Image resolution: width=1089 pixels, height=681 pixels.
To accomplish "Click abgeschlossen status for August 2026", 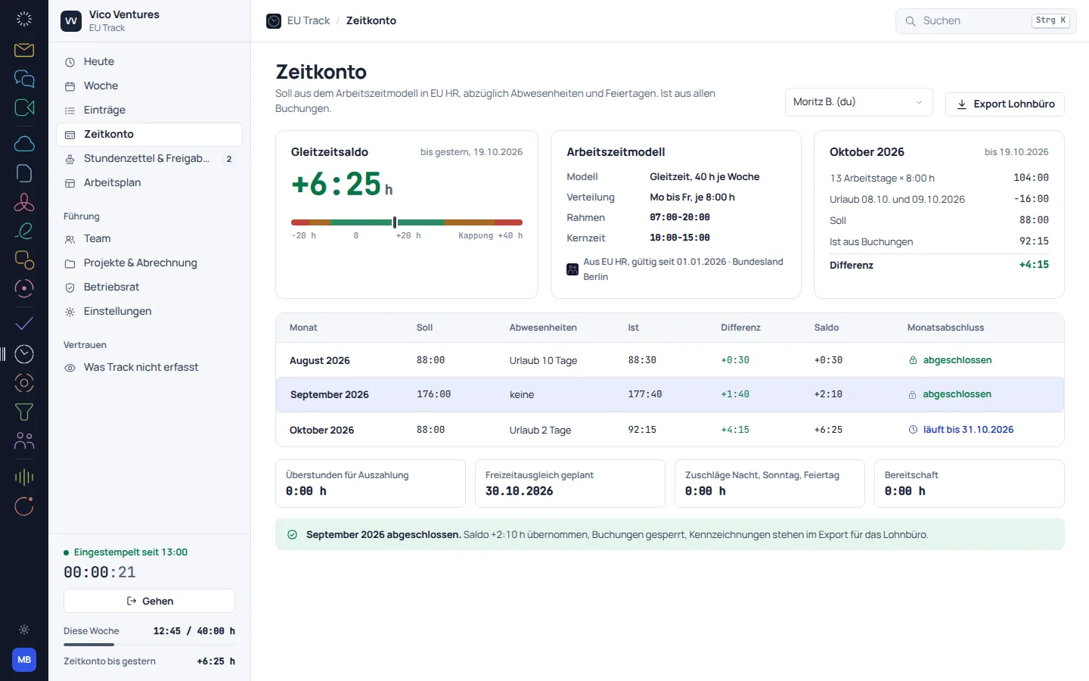I will tap(950, 360).
